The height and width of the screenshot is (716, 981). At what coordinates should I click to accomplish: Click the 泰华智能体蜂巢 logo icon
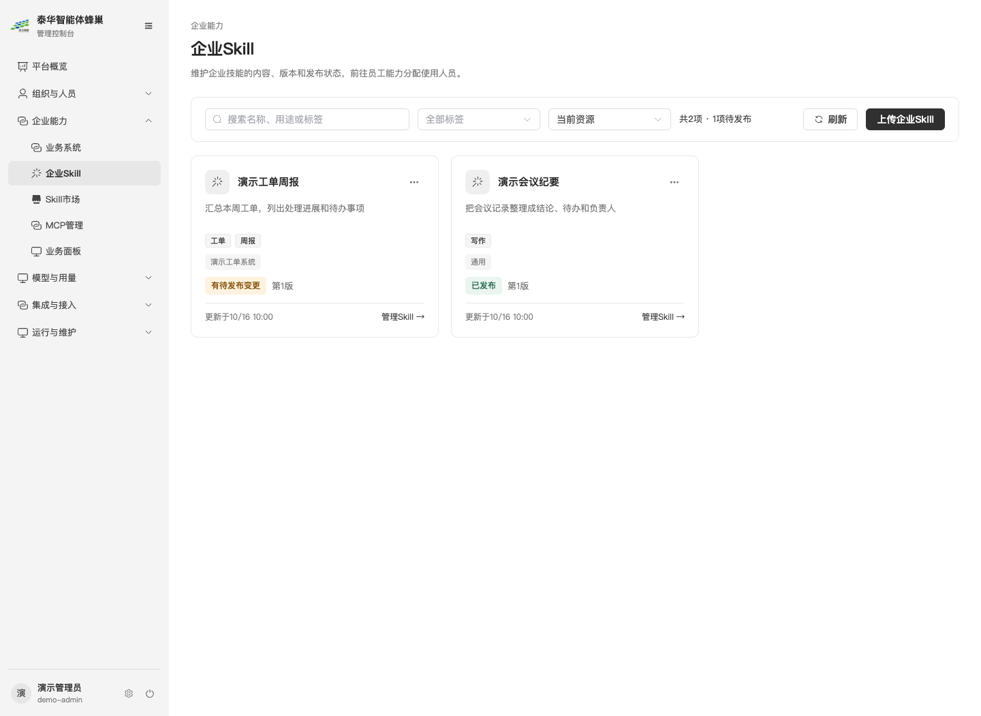click(20, 26)
